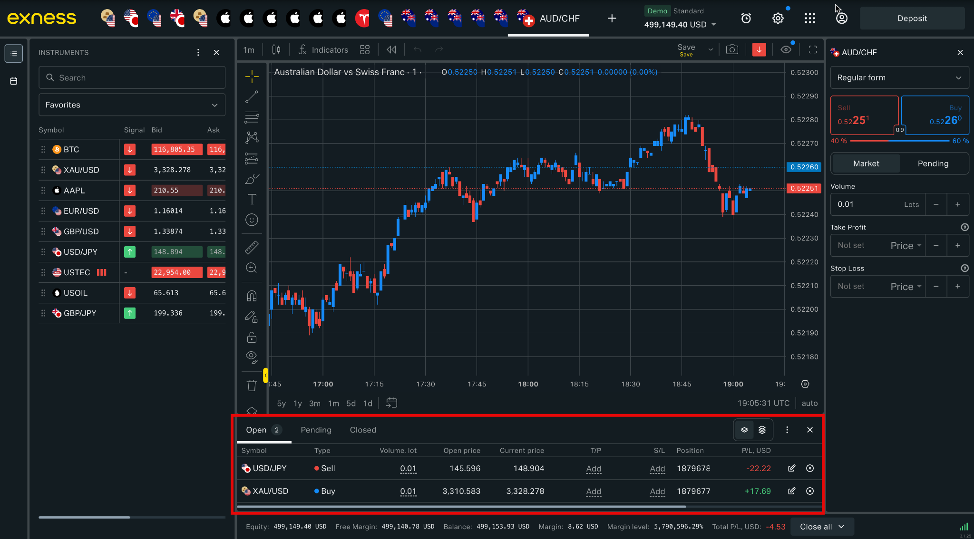This screenshot has width=974, height=539.
Task: Select the pattern drawing tool
Action: pos(252,137)
